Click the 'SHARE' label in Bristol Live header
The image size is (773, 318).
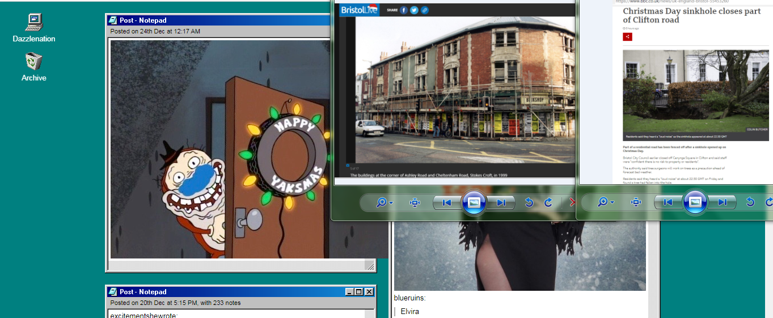coord(392,10)
